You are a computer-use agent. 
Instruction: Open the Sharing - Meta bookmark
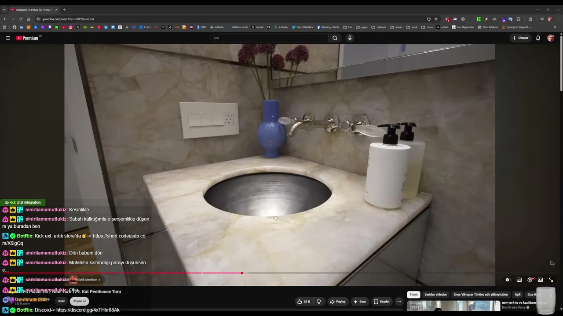coord(328,27)
